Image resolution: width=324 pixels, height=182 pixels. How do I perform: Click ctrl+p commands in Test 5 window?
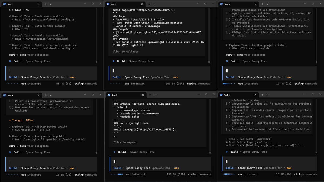(200, 174)
